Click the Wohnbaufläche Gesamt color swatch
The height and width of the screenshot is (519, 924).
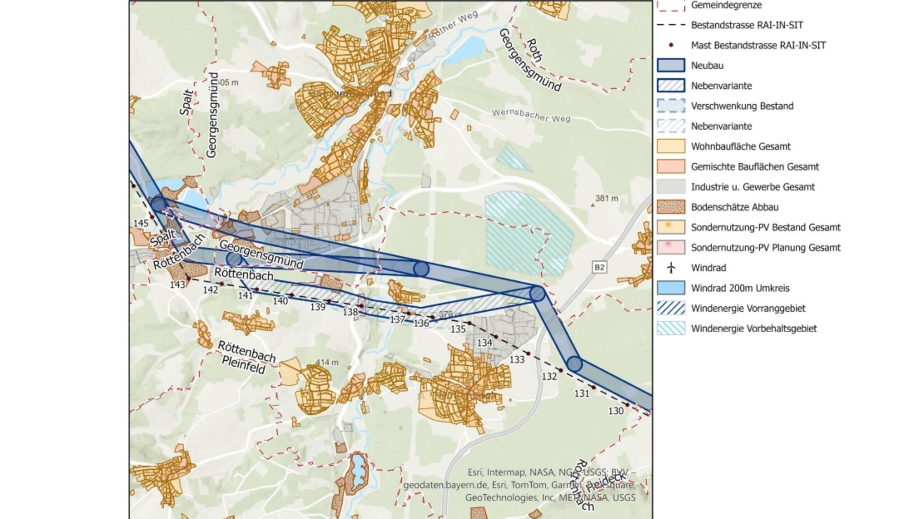[x=671, y=146]
